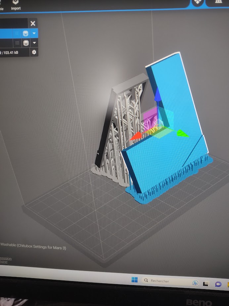The image size is (229, 306).
Task: Click the 103.41 kB file size text
Action: click(11, 52)
